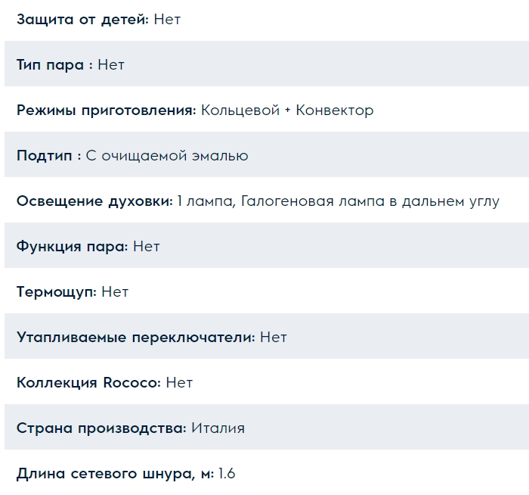Click the "Италия" country value
This screenshot has height=495, width=529.
(218, 428)
